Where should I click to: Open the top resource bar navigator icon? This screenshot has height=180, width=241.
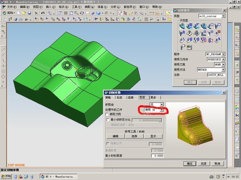coord(237,30)
